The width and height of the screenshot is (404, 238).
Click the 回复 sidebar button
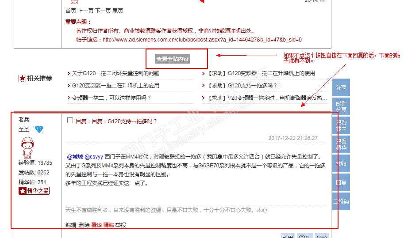[341, 182]
